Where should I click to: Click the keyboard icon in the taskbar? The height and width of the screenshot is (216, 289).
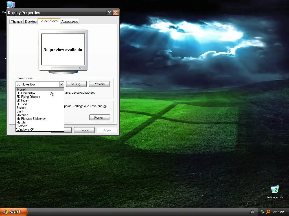point(252,212)
